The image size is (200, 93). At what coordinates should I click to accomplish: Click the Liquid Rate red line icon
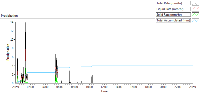[195, 9]
